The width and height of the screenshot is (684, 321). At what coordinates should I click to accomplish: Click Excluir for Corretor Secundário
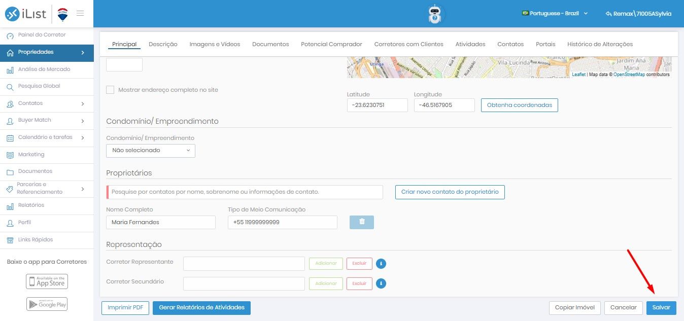coord(359,283)
